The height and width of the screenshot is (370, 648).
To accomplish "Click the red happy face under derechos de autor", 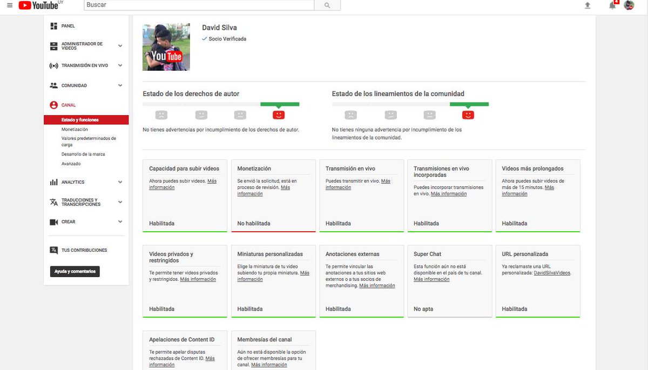I will click(279, 115).
